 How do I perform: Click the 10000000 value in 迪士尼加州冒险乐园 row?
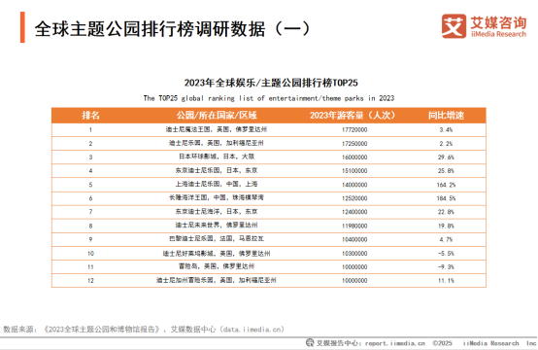(354, 281)
